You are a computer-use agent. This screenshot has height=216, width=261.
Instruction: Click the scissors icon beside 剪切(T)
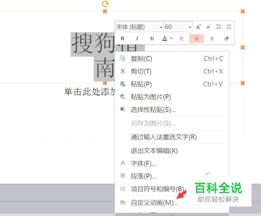click(123, 71)
